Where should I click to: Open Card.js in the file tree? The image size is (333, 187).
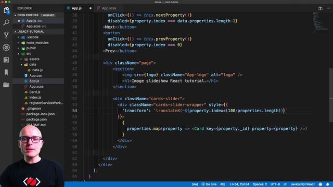[x=35, y=92]
